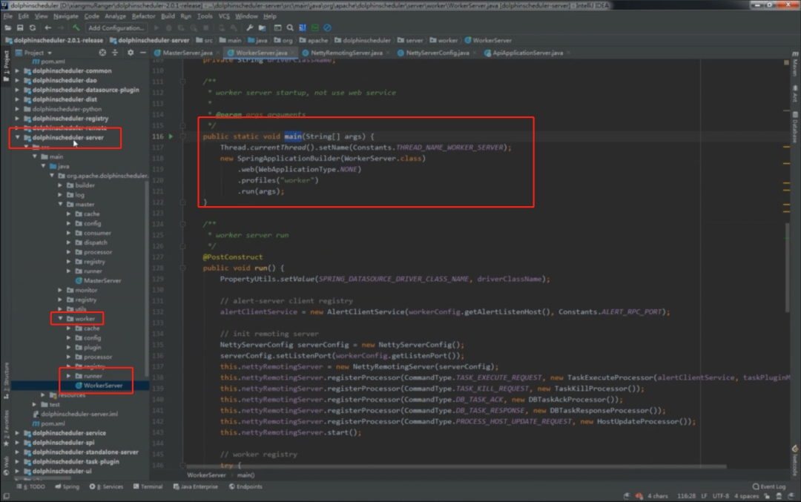Viewport: 801px width, 502px height.
Task: Click the blue circular slash toolbar icon
Action: click(328, 27)
